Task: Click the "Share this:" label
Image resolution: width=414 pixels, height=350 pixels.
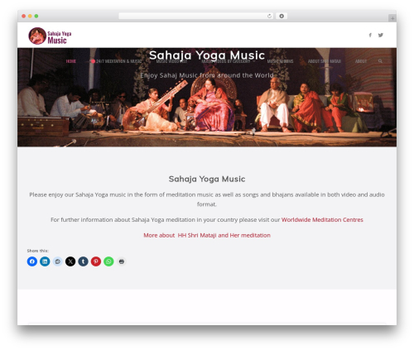Action: click(x=37, y=251)
